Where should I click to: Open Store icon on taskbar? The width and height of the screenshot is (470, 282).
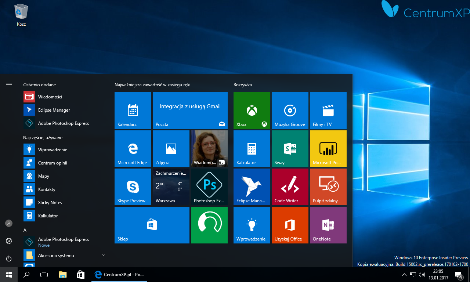pyautogui.click(x=80, y=275)
